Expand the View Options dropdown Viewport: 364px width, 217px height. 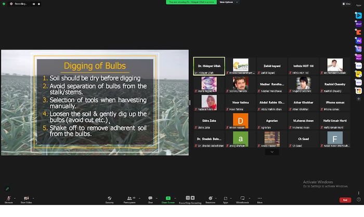[226, 2]
